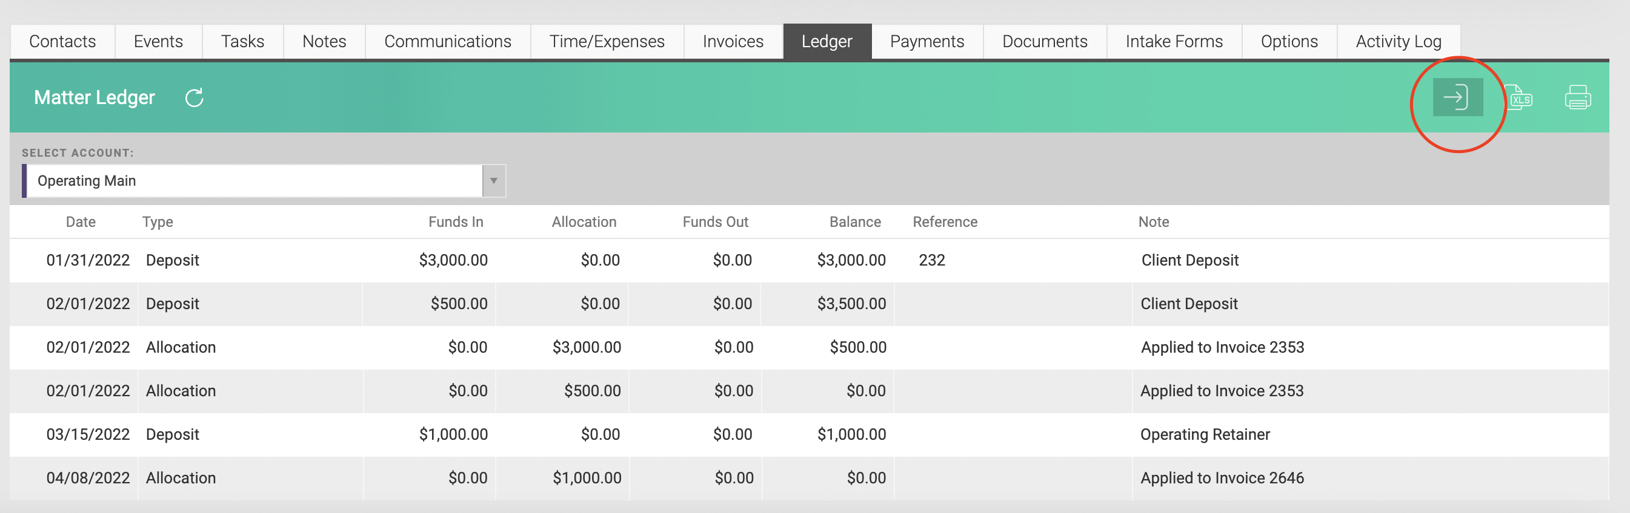Image resolution: width=1630 pixels, height=513 pixels.
Task: Click the $1,000.00 Funds In cell
Action: coord(453,435)
